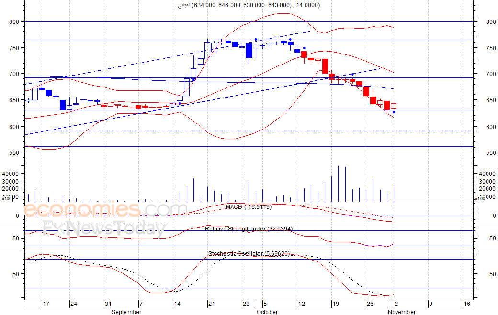
Task: Click the x100 volume multiplier on the right axis
Action: coord(480,199)
